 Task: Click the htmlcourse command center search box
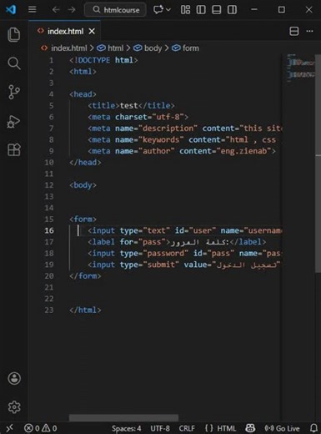point(115,10)
